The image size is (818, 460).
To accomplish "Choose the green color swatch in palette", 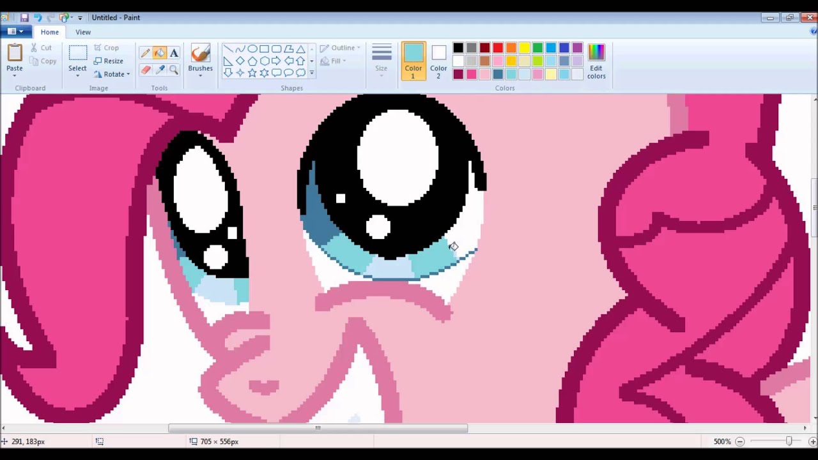I will [537, 48].
